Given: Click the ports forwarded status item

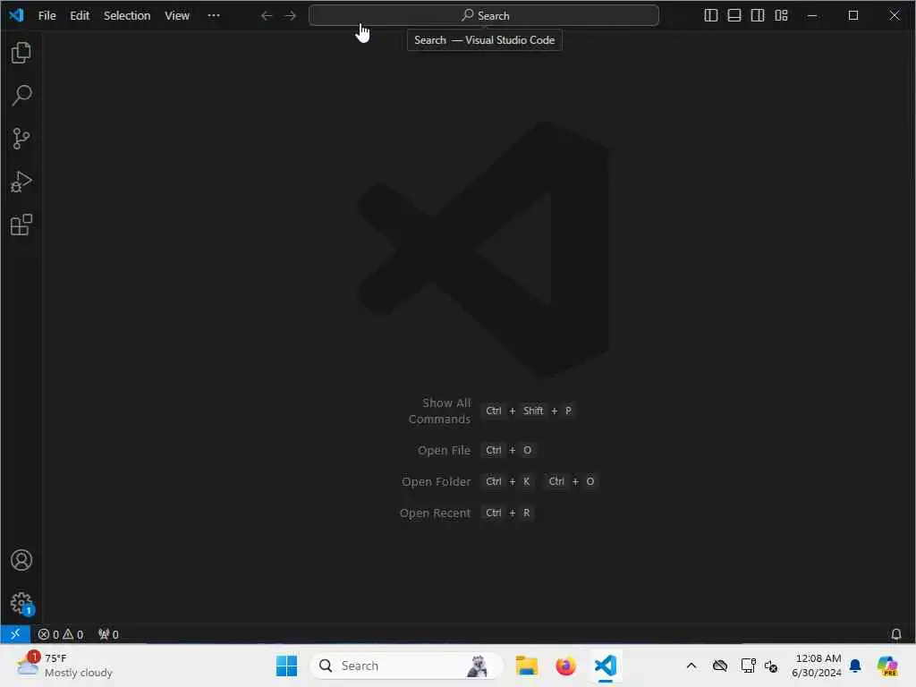Looking at the screenshot, I should [x=108, y=634].
